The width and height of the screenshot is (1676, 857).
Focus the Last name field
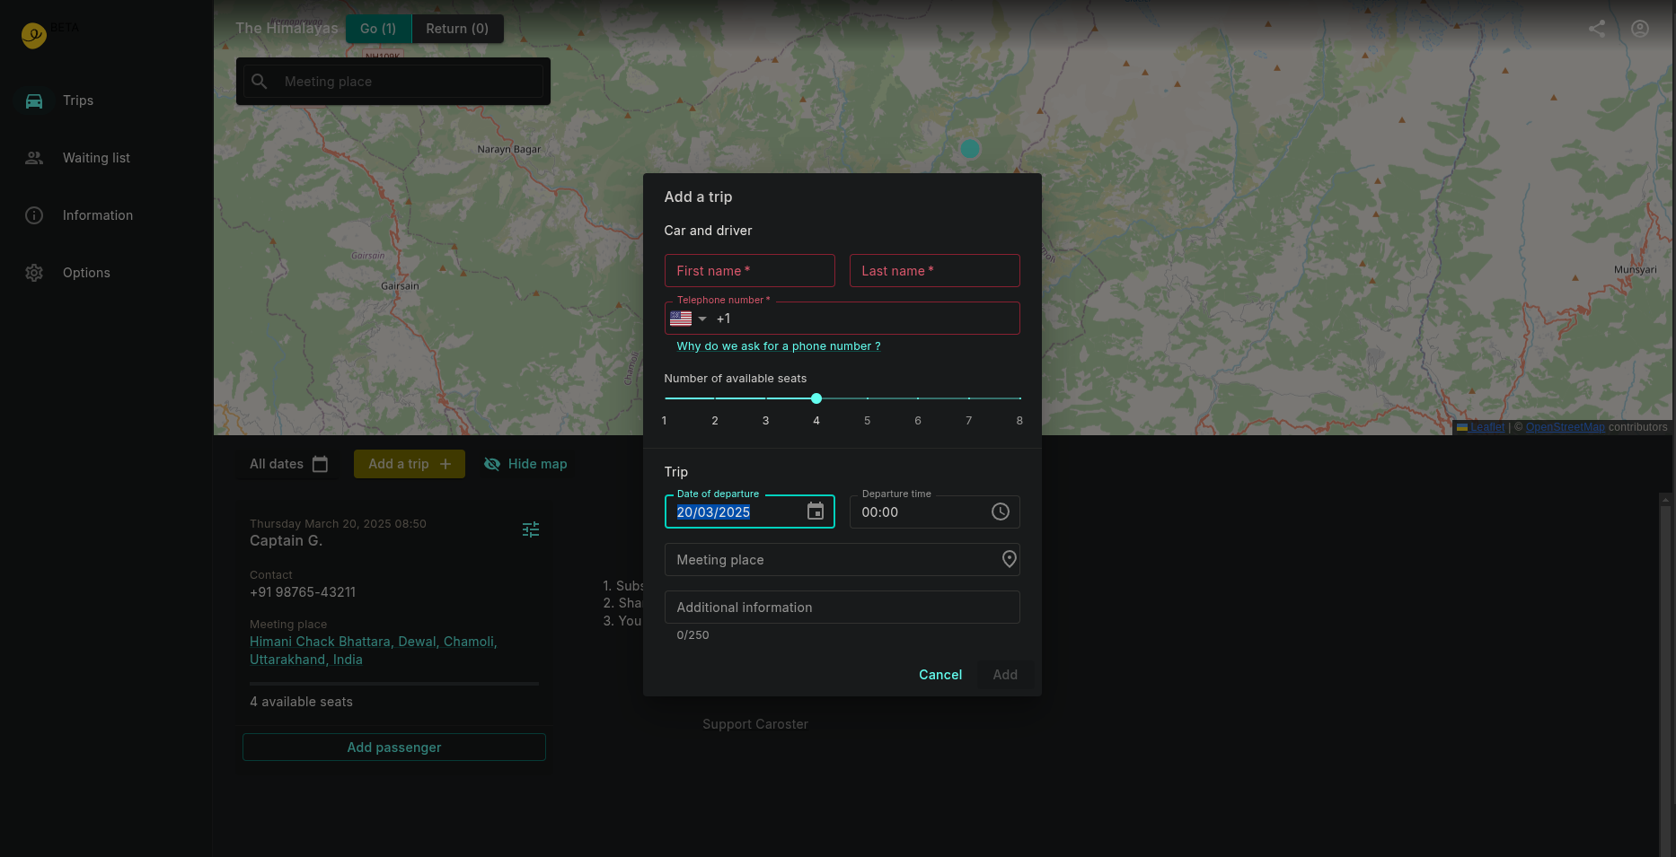click(x=935, y=271)
